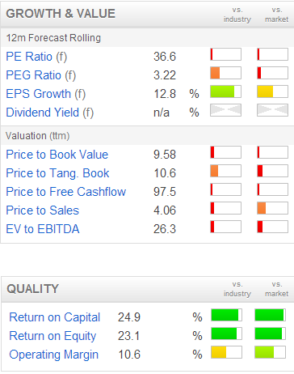Click PEG Ratio orange industry rank bar
Screen dimensions: 294x374
pyautogui.click(x=225, y=73)
